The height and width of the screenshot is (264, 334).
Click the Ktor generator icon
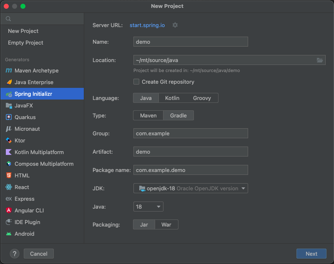pos(9,140)
